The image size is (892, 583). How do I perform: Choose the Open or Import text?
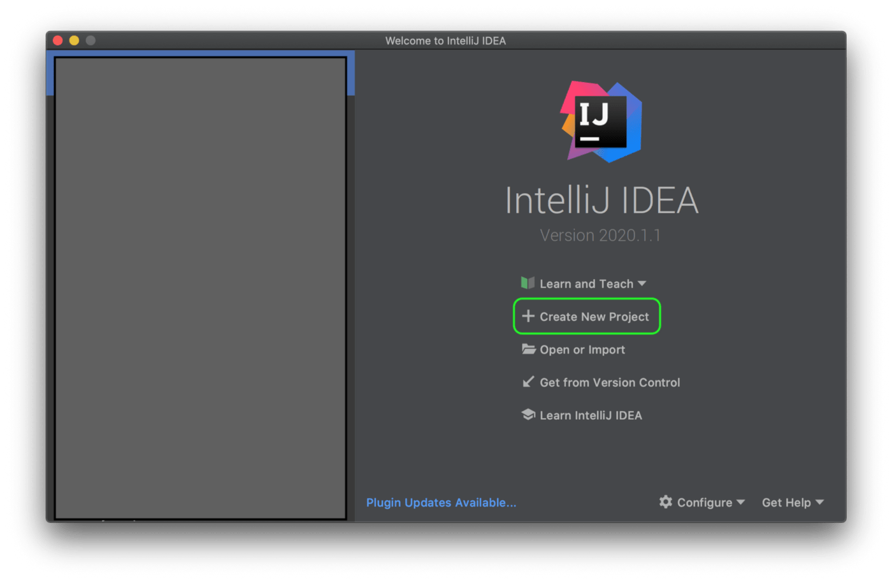tap(582, 350)
